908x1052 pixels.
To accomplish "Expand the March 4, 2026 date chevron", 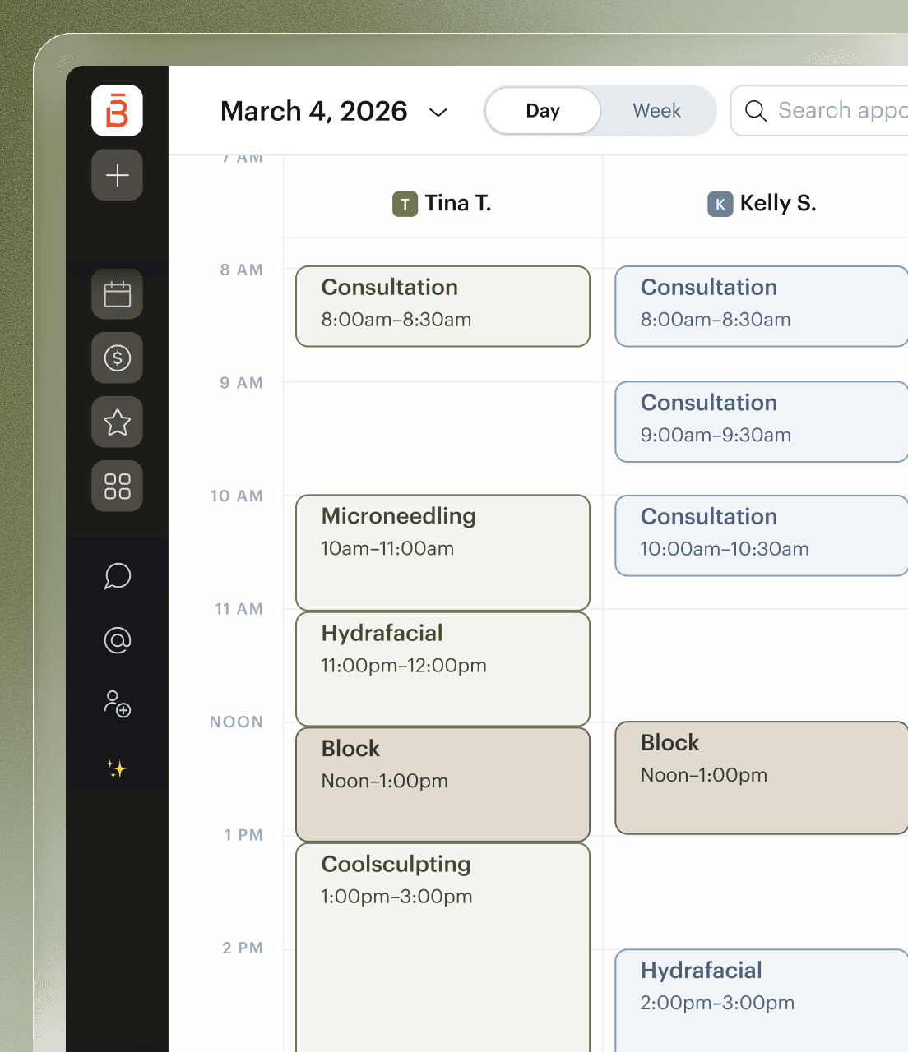I will (x=438, y=113).
